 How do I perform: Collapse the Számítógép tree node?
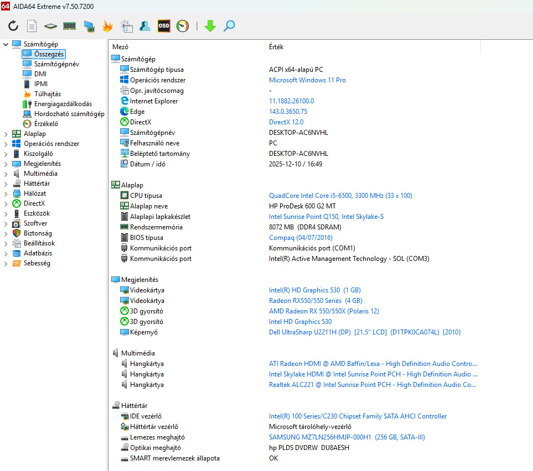coord(6,44)
